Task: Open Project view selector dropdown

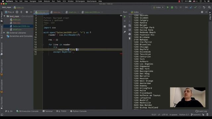Action: pyautogui.click(x=10, y=12)
